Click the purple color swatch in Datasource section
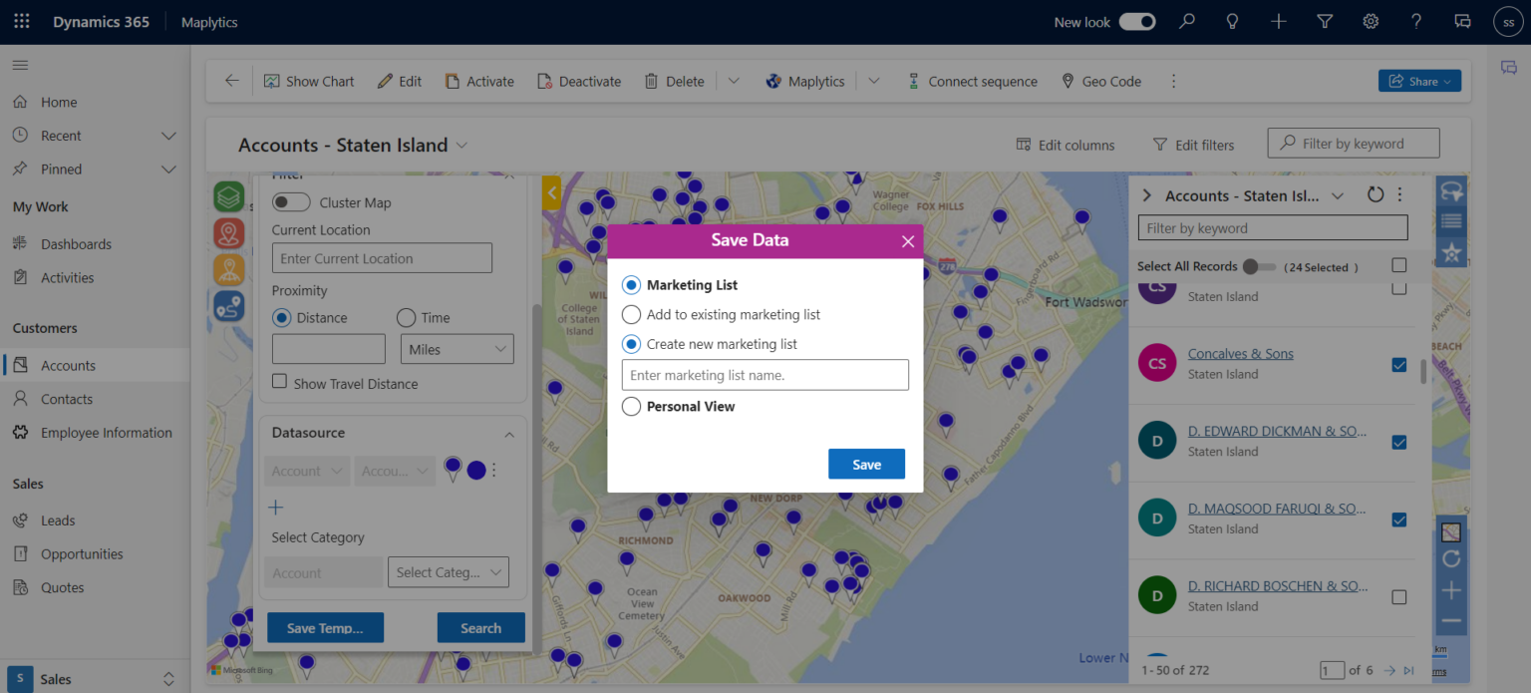This screenshot has width=1531, height=693. (475, 469)
